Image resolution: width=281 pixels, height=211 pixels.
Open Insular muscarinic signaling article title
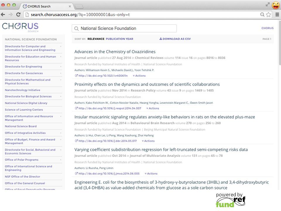pos(165,117)
